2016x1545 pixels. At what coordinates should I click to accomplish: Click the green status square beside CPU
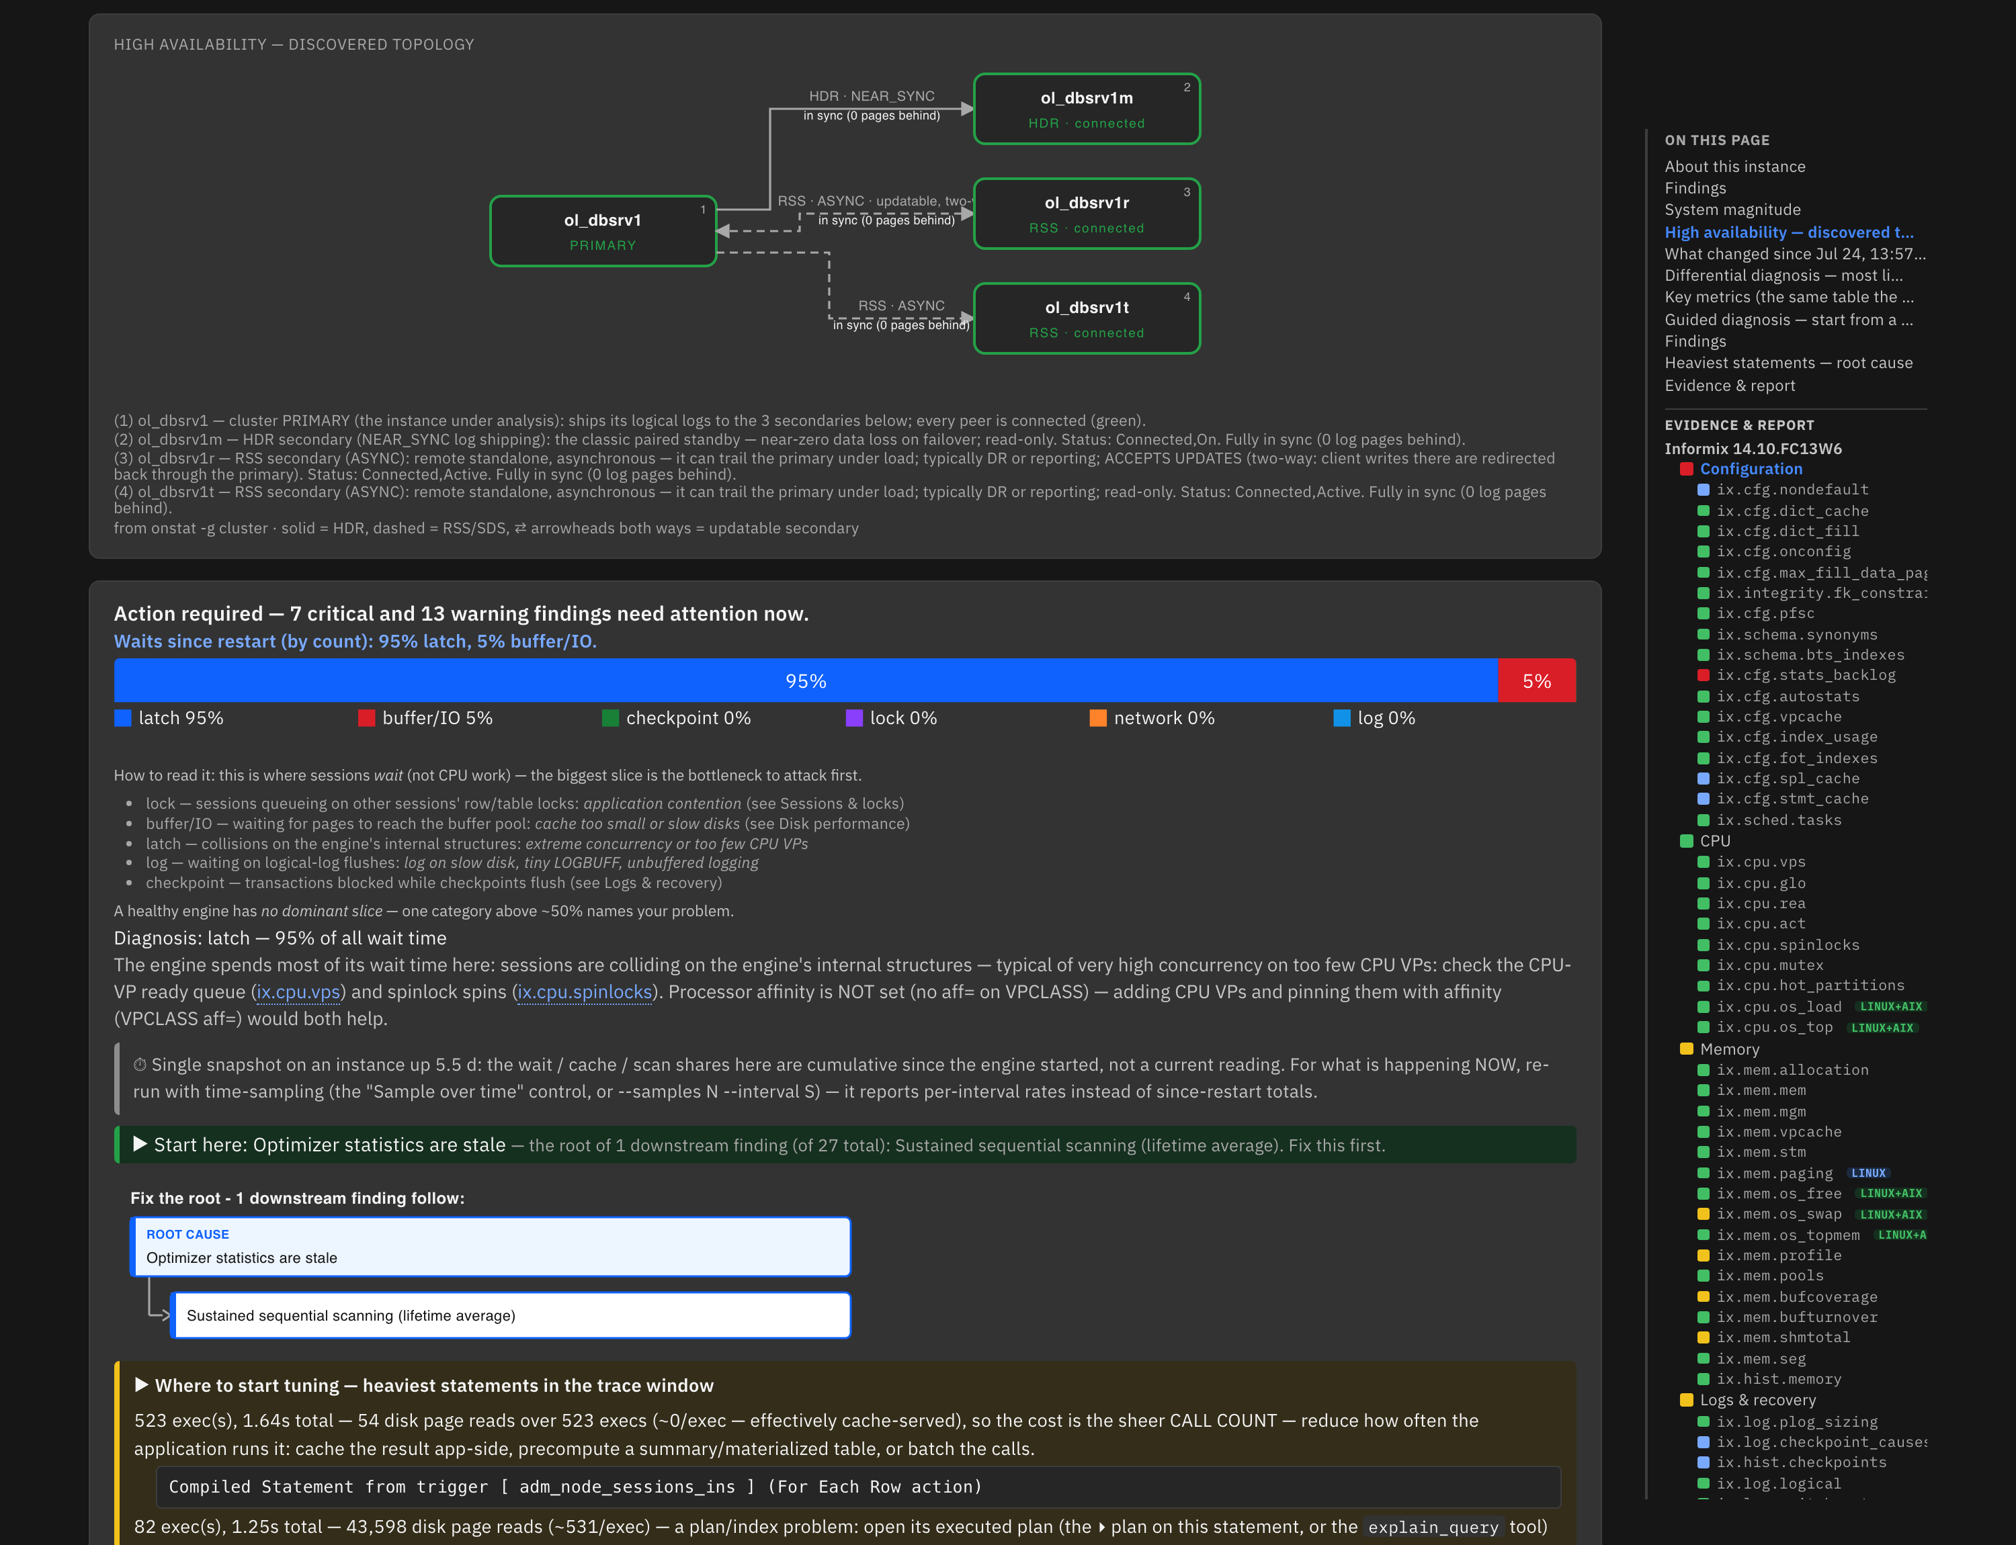tap(1687, 842)
